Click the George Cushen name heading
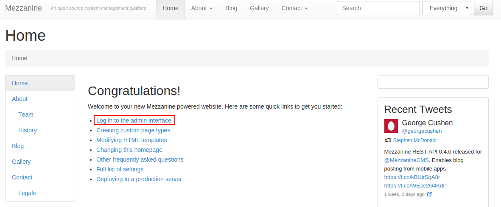Image resolution: width=501 pixels, height=207 pixels. 427,123
